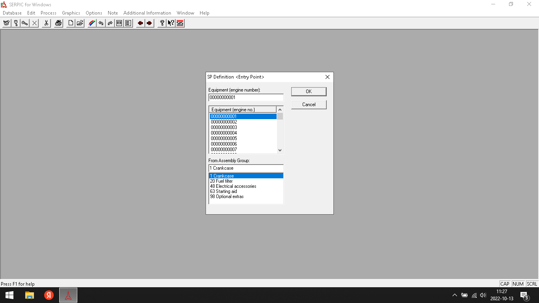Click the Equipment engine number input field
Viewport: 539px width, 303px height.
(x=245, y=97)
